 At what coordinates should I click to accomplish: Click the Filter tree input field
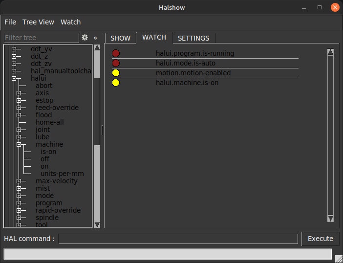tap(42, 38)
